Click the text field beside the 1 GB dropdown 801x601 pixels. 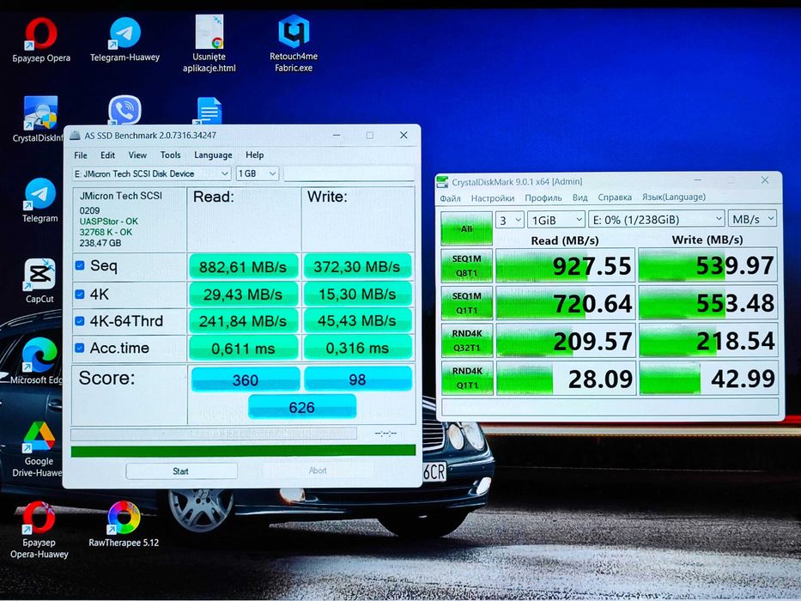click(349, 173)
